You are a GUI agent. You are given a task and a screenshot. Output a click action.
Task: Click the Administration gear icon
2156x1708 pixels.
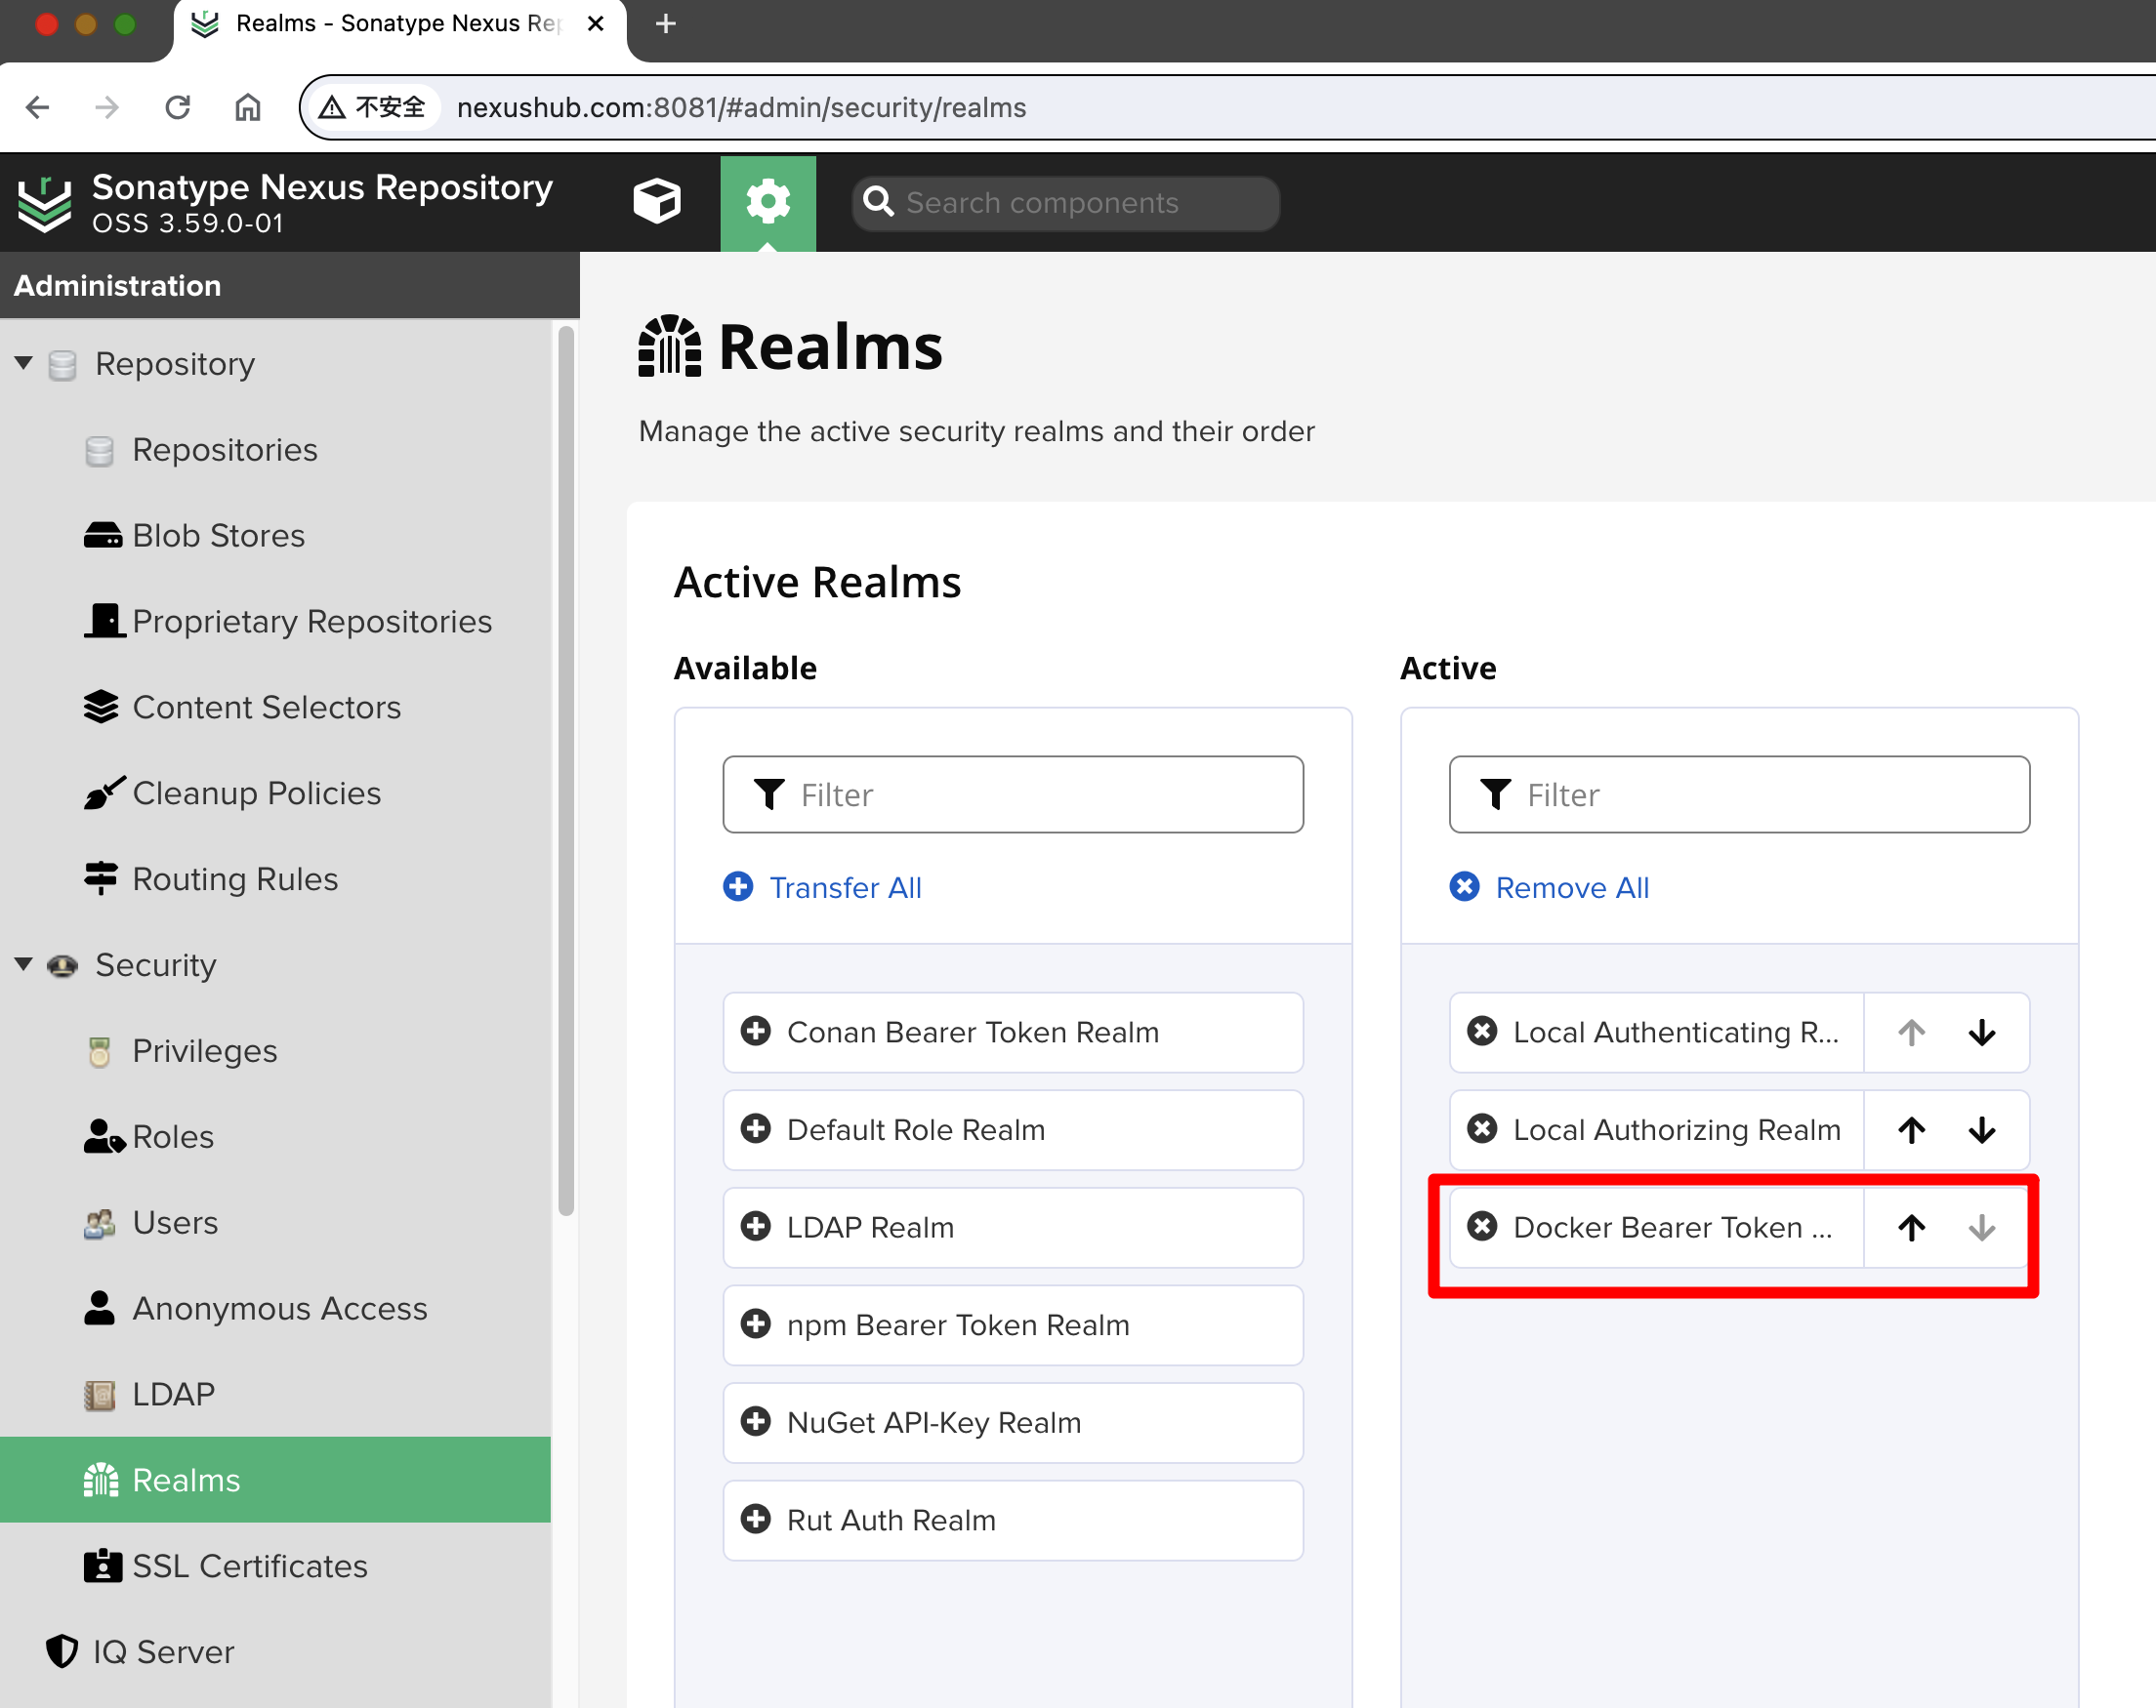(768, 202)
